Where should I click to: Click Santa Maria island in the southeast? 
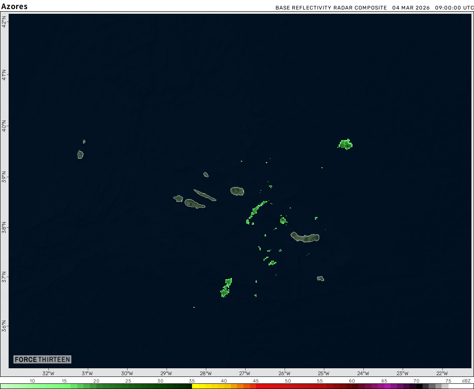point(320,279)
